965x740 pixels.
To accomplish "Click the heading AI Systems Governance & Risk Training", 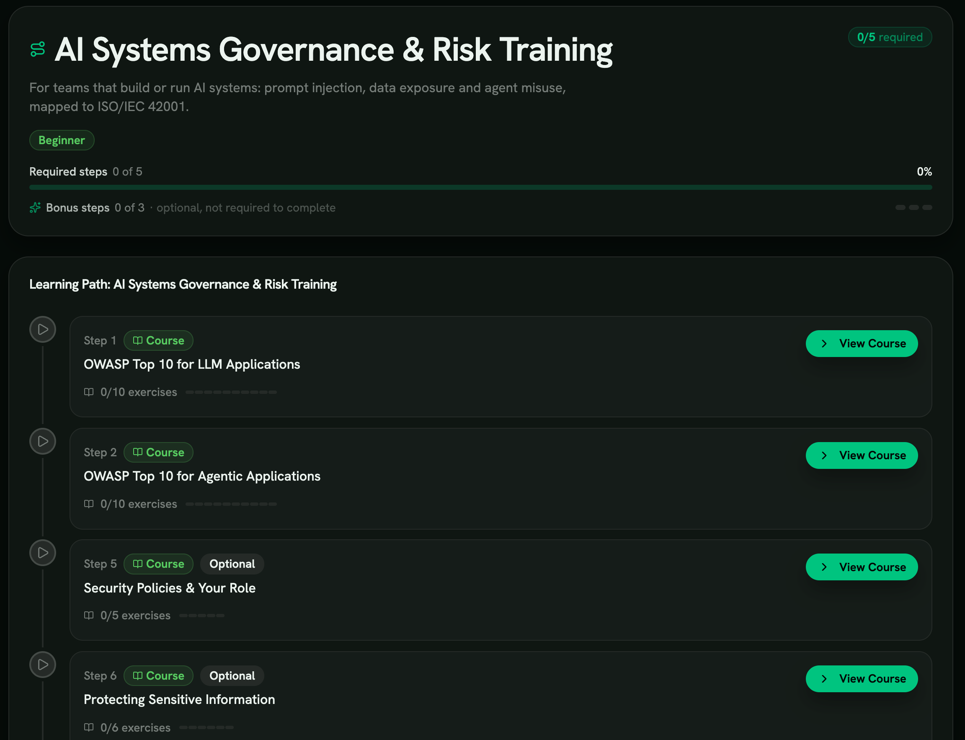I will coord(333,50).
